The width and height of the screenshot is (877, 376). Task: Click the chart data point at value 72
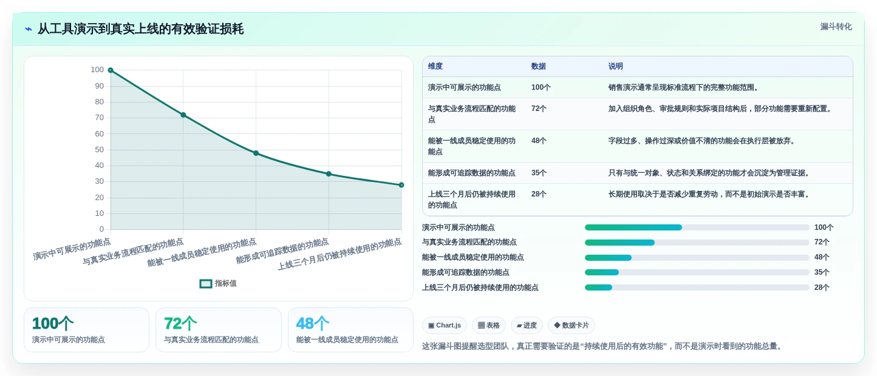(x=183, y=115)
